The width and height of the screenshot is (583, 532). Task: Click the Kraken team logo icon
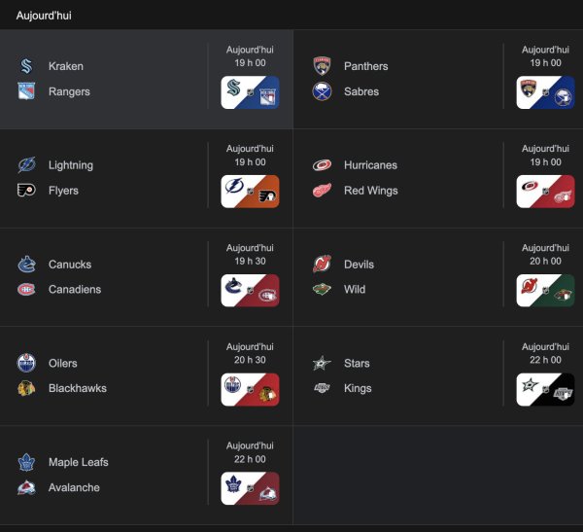(x=26, y=66)
